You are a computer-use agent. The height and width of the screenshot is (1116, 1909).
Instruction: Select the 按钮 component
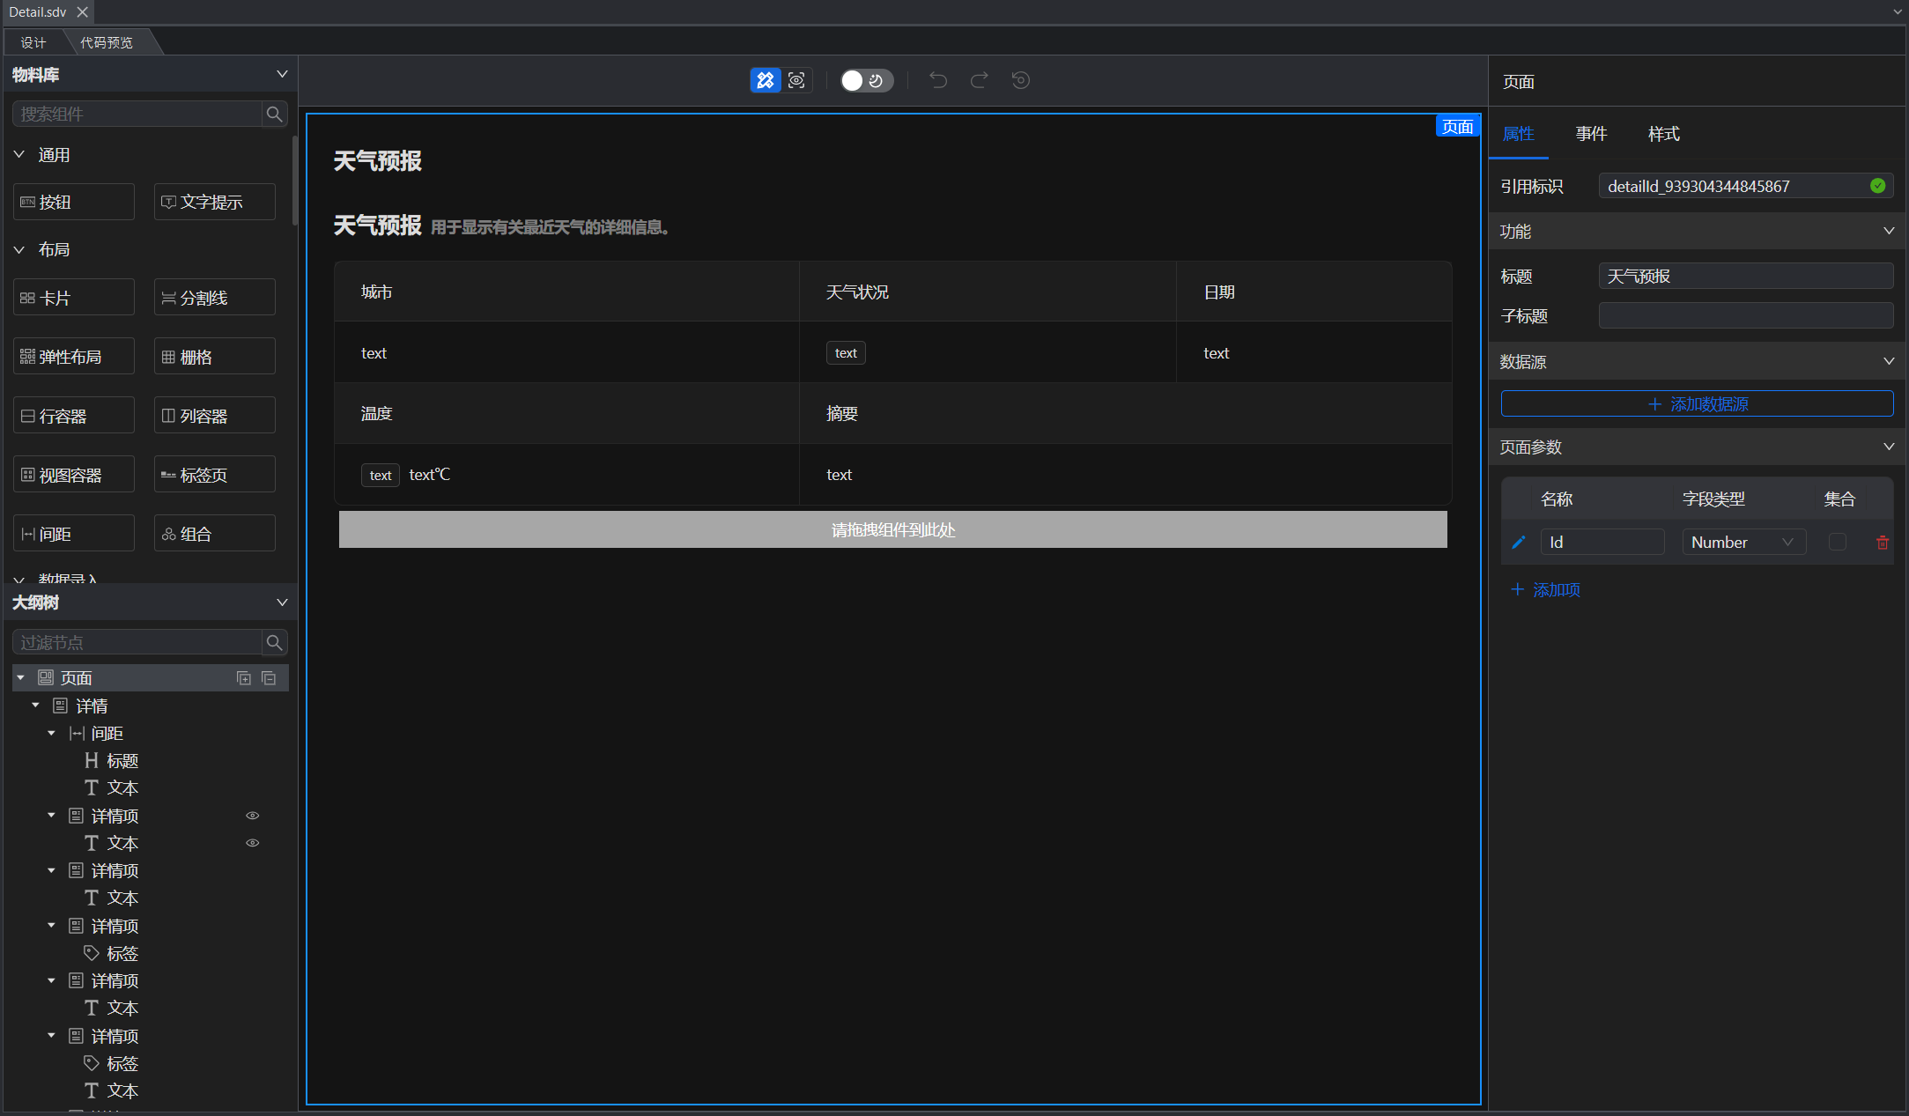coord(74,202)
